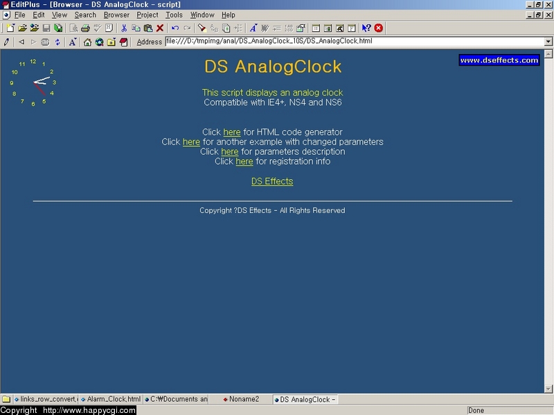This screenshot has width=554, height=415.
Task: Click the browser Home icon
Action: coord(88,42)
